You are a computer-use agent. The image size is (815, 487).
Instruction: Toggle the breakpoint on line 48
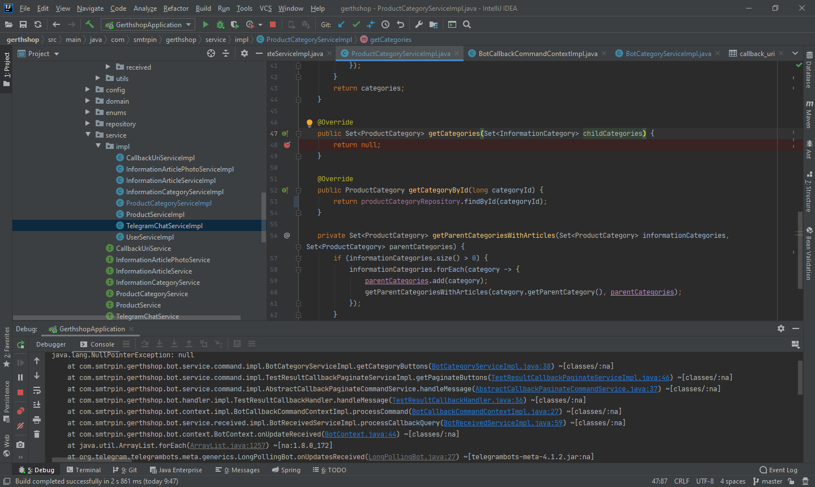287,145
